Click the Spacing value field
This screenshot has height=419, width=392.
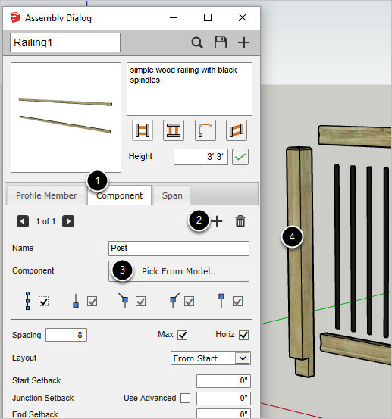pos(66,335)
